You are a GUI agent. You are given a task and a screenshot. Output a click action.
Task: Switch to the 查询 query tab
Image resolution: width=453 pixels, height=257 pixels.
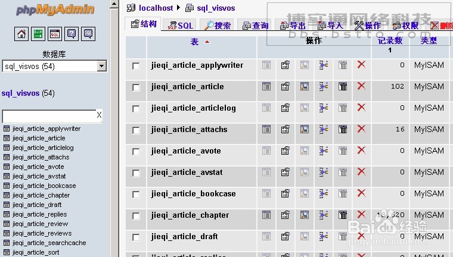pyautogui.click(x=255, y=26)
